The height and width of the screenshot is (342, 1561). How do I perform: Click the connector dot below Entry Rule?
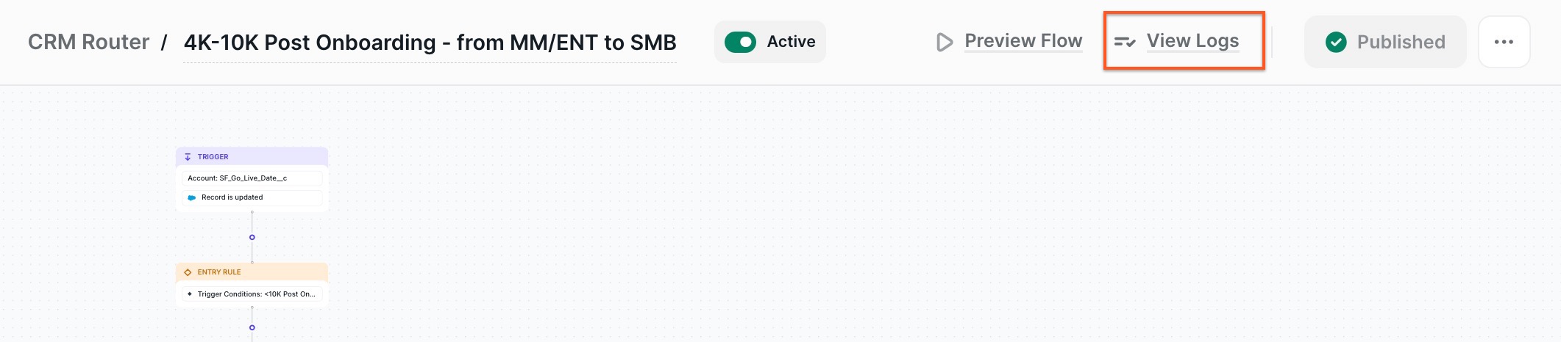(252, 327)
